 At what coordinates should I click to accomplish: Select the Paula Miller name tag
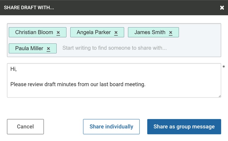tap(29, 48)
